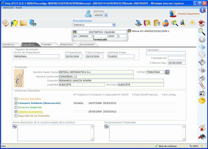Click the yellow gear settings icon
This screenshot has width=208, height=149.
pyautogui.click(x=202, y=100)
